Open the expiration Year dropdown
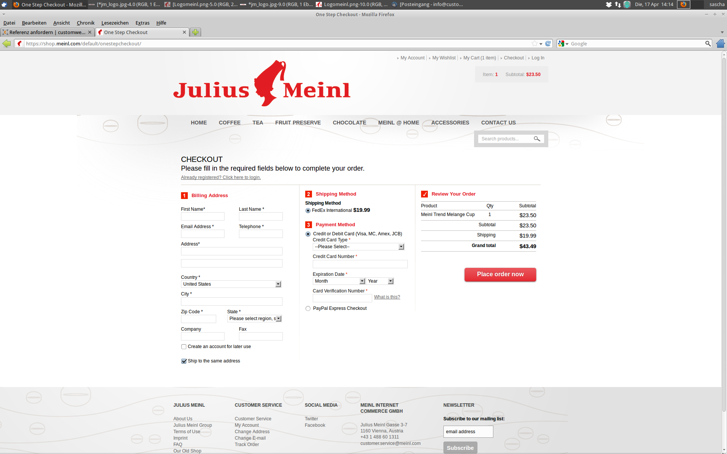The image size is (727, 454). [x=380, y=281]
